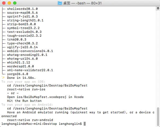The width and height of the screenshot is (160, 127).
Task: Click the "yargs@6.6.0" package entry
Action: tap(18, 74)
